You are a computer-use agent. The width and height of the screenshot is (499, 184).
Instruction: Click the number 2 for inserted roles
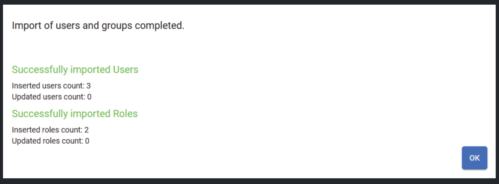tap(86, 130)
